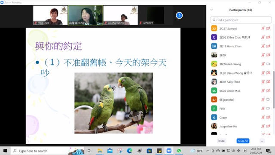Click camera icon for Felix
The height and width of the screenshot is (155, 275).
[x=268, y=108]
